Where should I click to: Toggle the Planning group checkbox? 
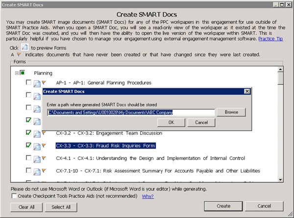coord(23,73)
